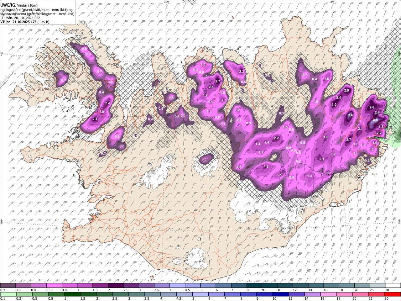
Task: Click the dark plum 0.2 swatch in upper legend row
Action: pyautogui.click(x=8, y=286)
